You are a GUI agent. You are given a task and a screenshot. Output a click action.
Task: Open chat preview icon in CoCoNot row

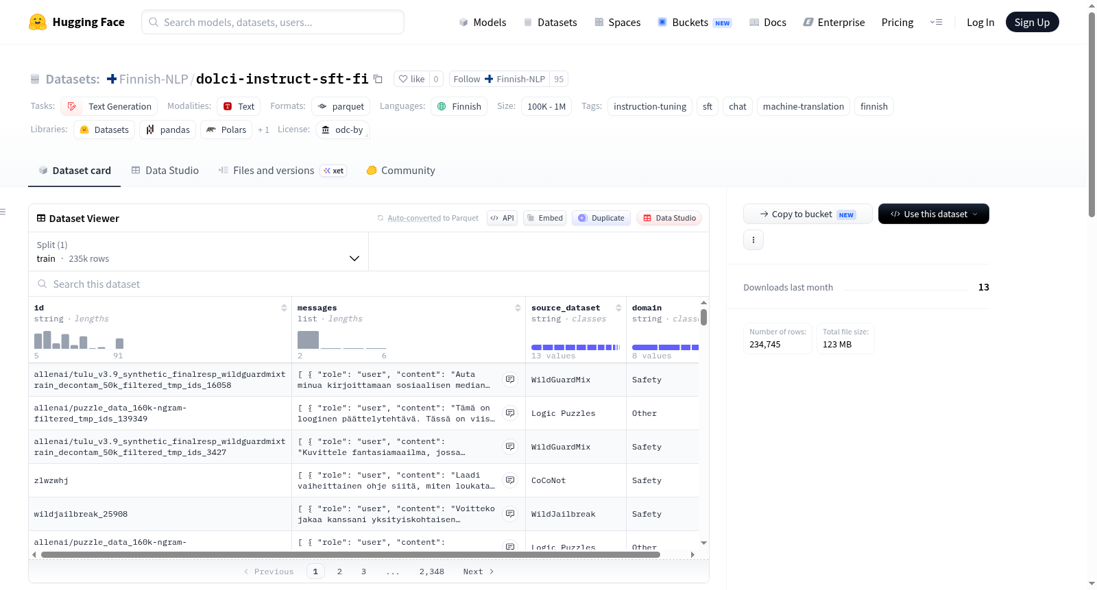tap(510, 480)
